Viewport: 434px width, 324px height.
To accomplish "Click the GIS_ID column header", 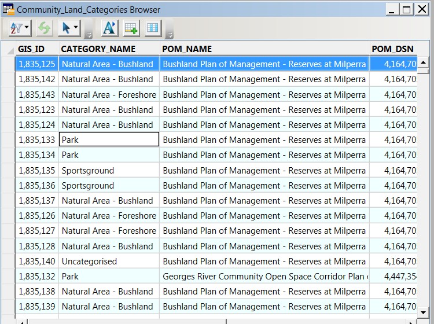I will pos(31,49).
